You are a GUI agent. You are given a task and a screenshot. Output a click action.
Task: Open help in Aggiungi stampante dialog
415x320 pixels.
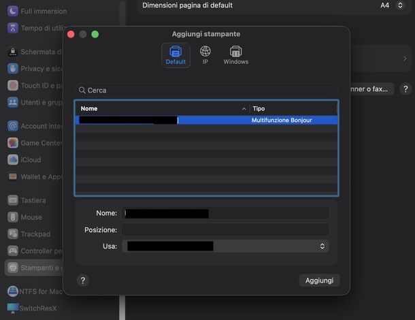click(83, 281)
